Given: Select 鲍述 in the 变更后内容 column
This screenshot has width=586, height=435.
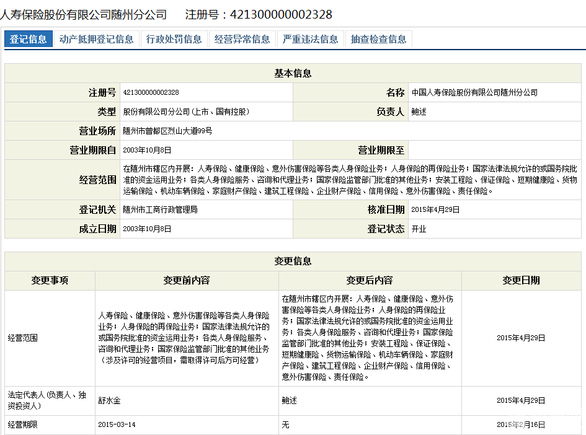Looking at the screenshot, I should (x=289, y=401).
